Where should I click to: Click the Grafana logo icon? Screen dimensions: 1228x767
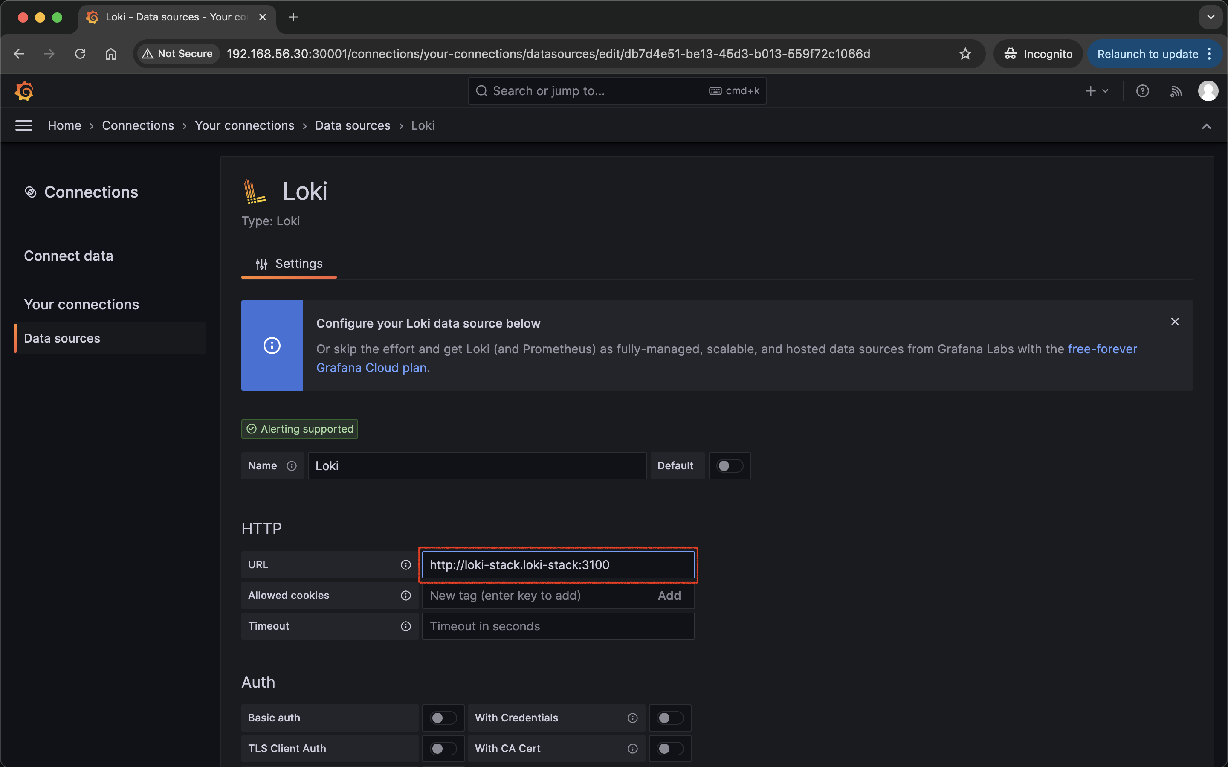click(x=24, y=91)
